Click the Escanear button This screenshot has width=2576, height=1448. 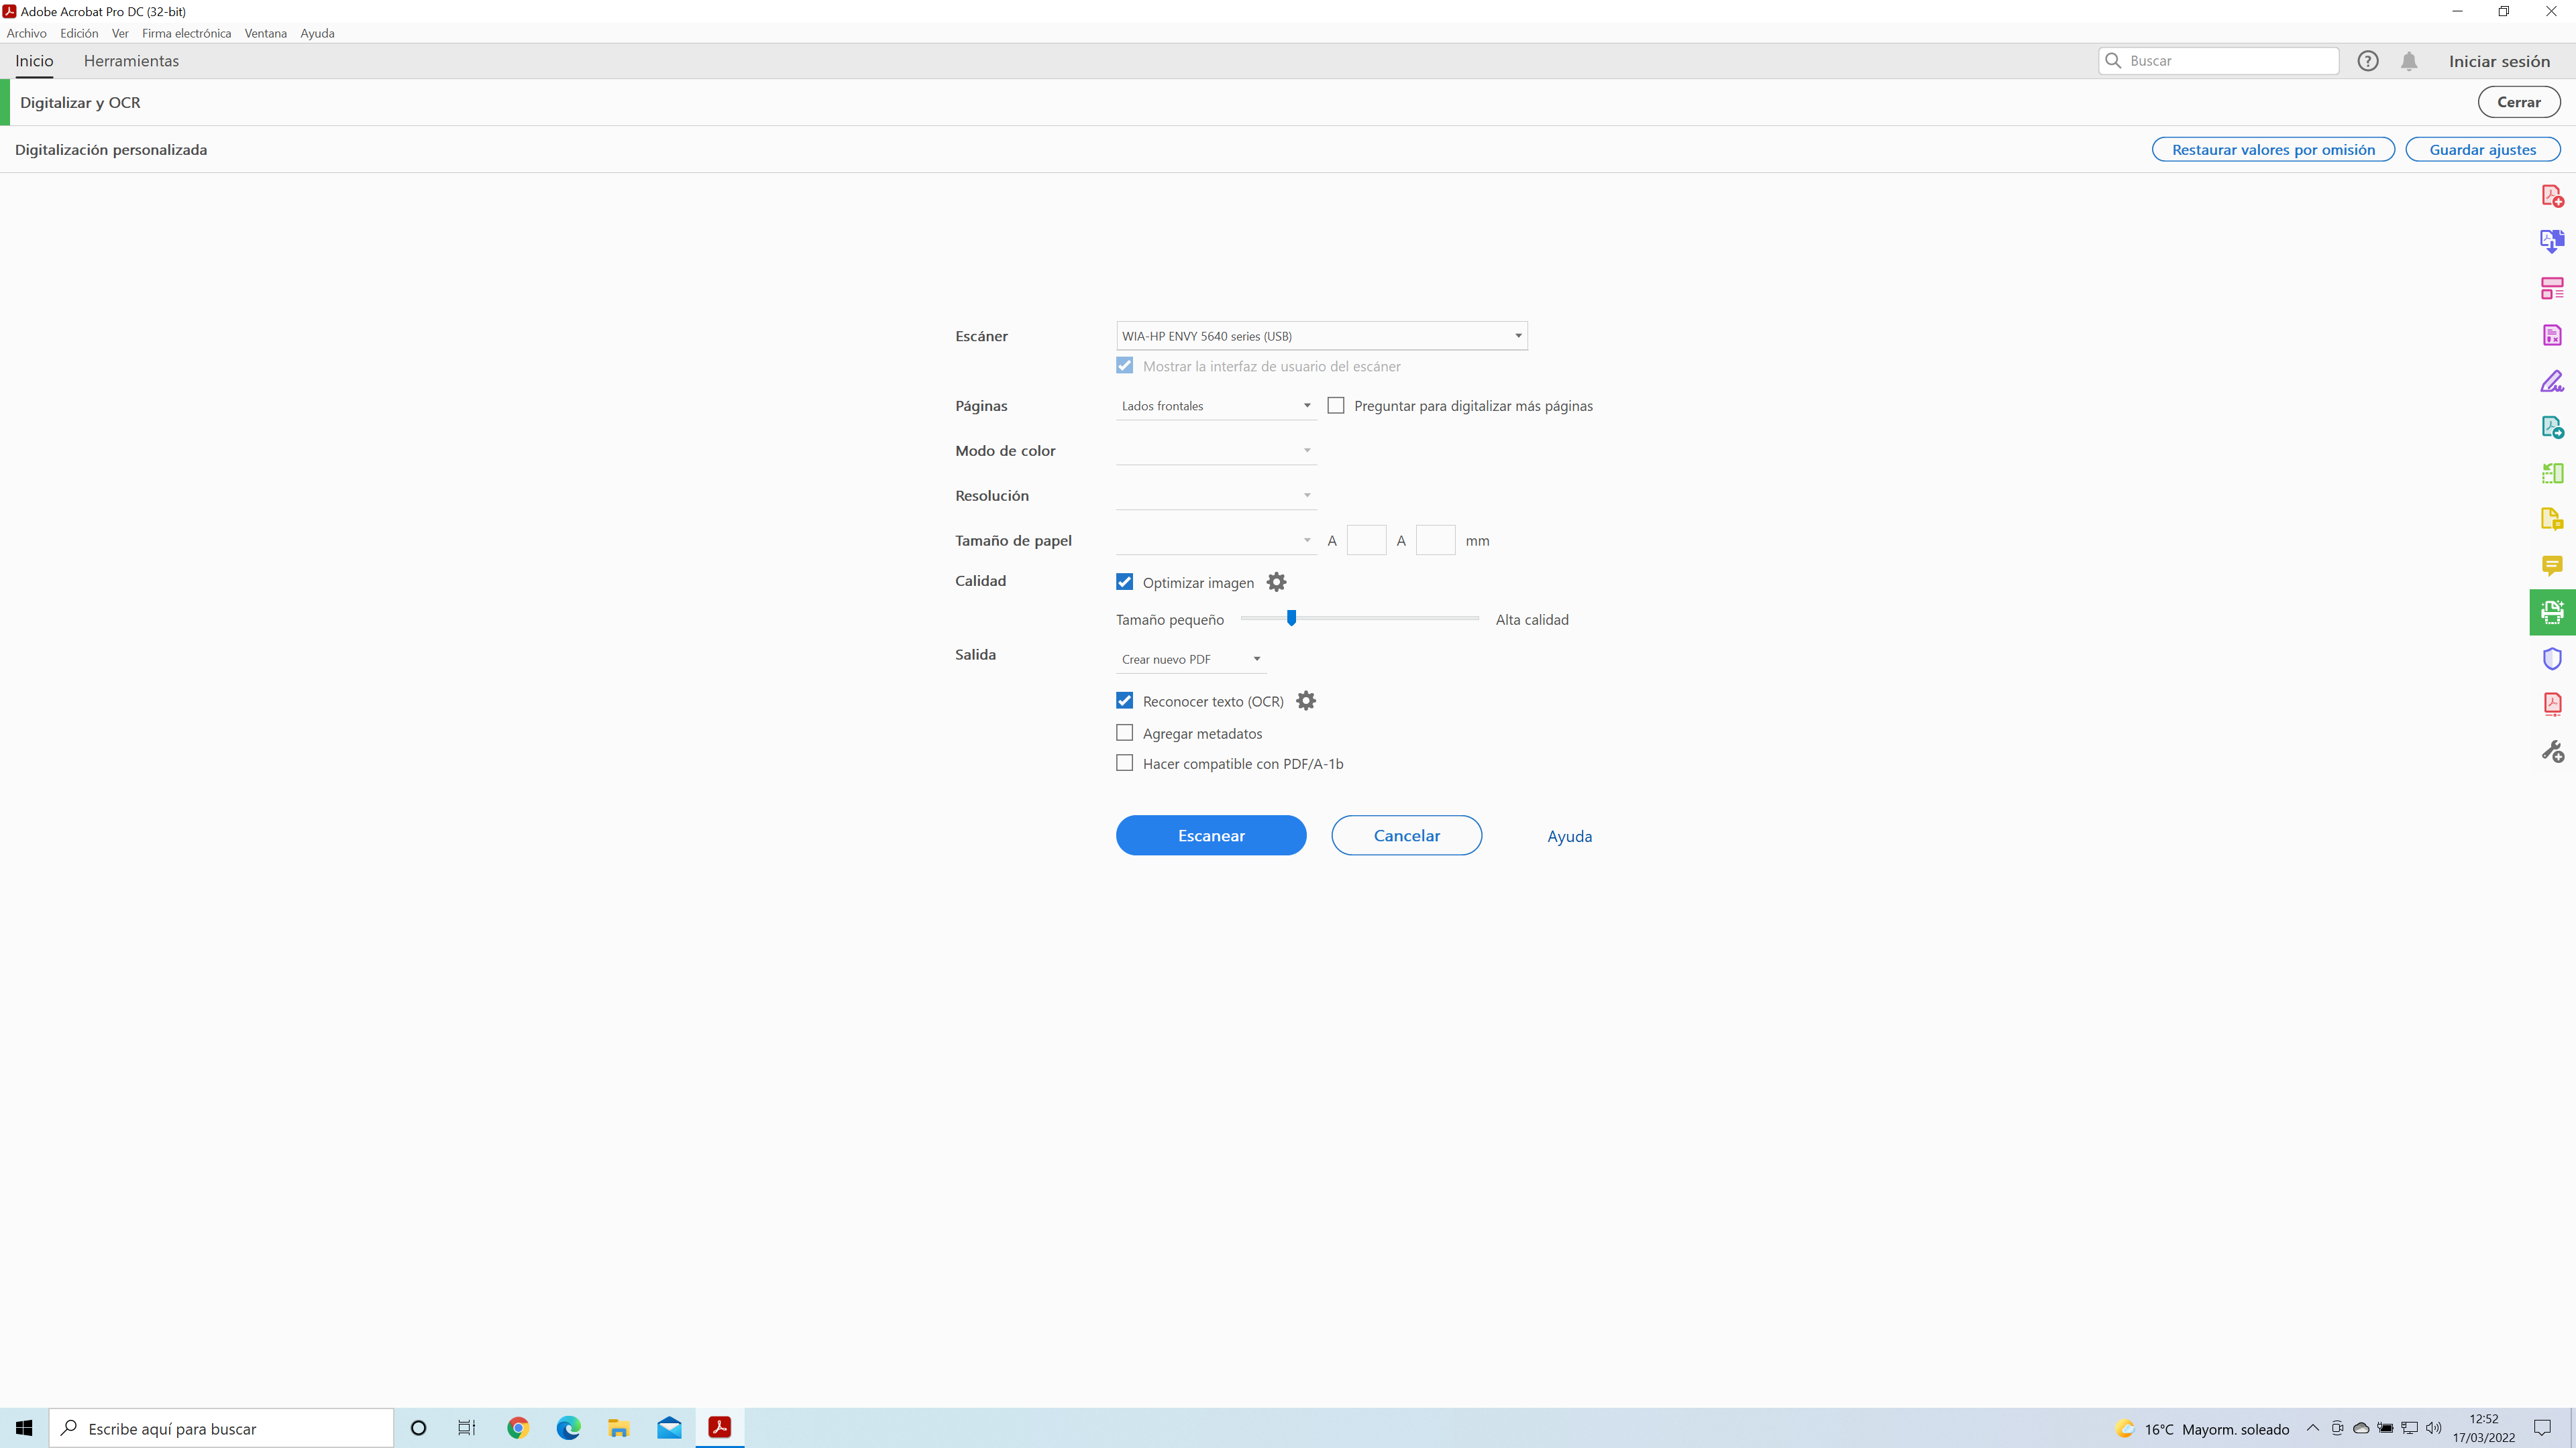coord(1211,835)
